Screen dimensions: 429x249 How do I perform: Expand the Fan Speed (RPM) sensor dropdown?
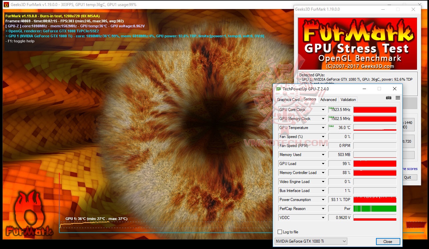323,146
